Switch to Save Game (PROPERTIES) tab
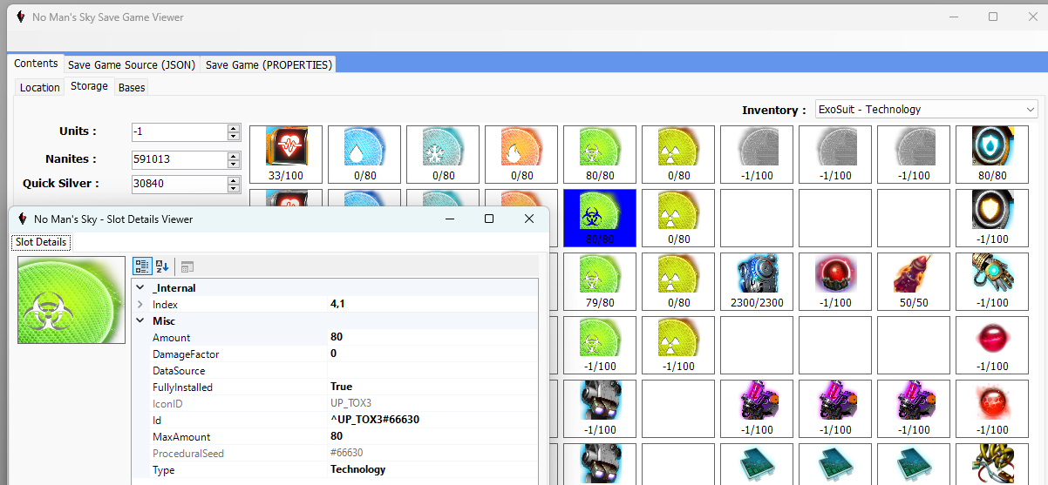 269,64
